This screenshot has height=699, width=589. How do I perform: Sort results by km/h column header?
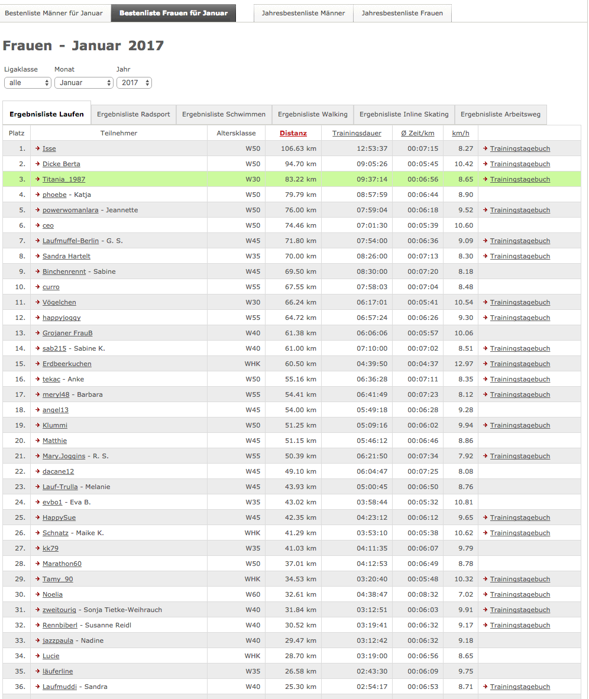pyautogui.click(x=460, y=133)
